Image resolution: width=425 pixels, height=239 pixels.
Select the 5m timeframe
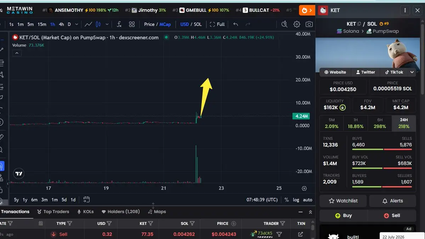coord(30,24)
